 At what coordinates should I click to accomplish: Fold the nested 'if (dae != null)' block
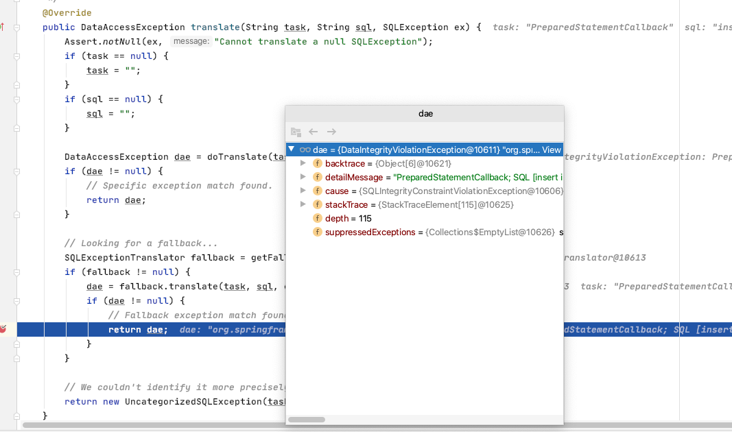pyautogui.click(x=16, y=302)
